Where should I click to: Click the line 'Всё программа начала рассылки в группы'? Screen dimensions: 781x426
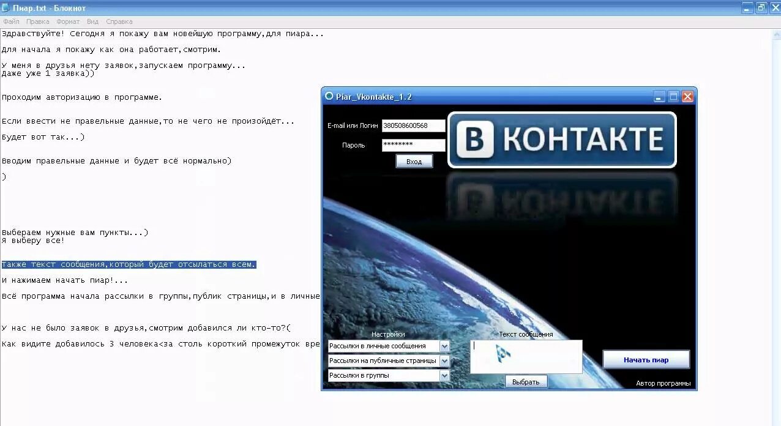(x=161, y=296)
